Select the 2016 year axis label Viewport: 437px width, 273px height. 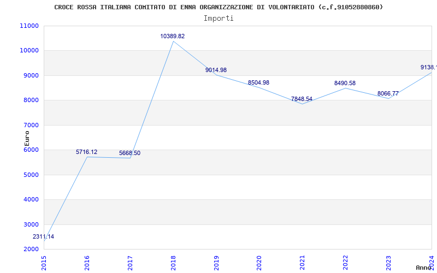coord(87,263)
